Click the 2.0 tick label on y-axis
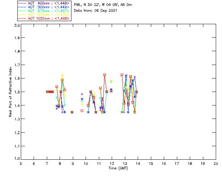This screenshot has height=177, width=222. 17,26
